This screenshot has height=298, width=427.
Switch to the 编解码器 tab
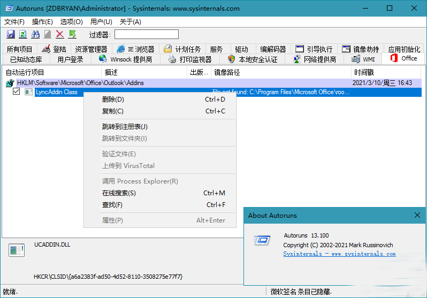click(273, 49)
